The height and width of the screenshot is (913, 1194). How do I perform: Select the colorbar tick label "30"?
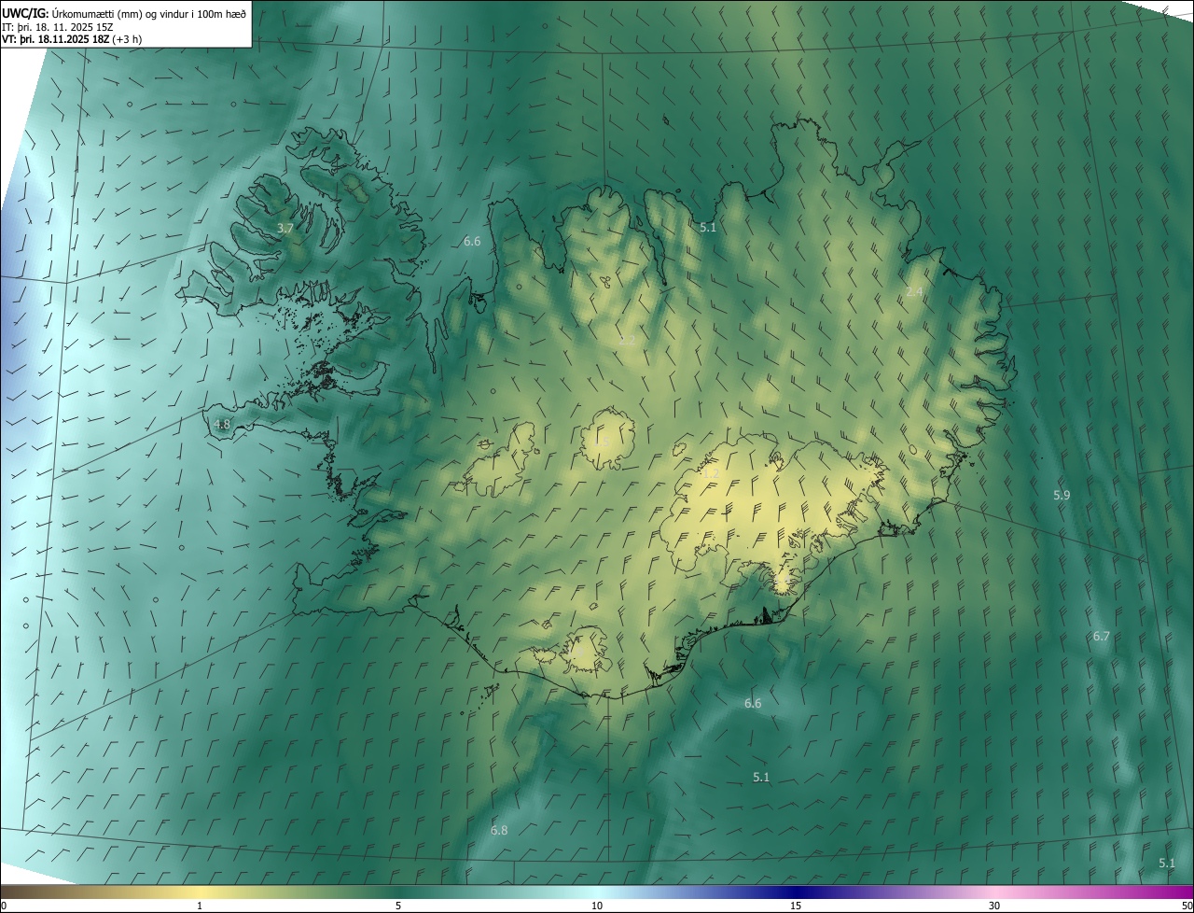click(x=994, y=906)
